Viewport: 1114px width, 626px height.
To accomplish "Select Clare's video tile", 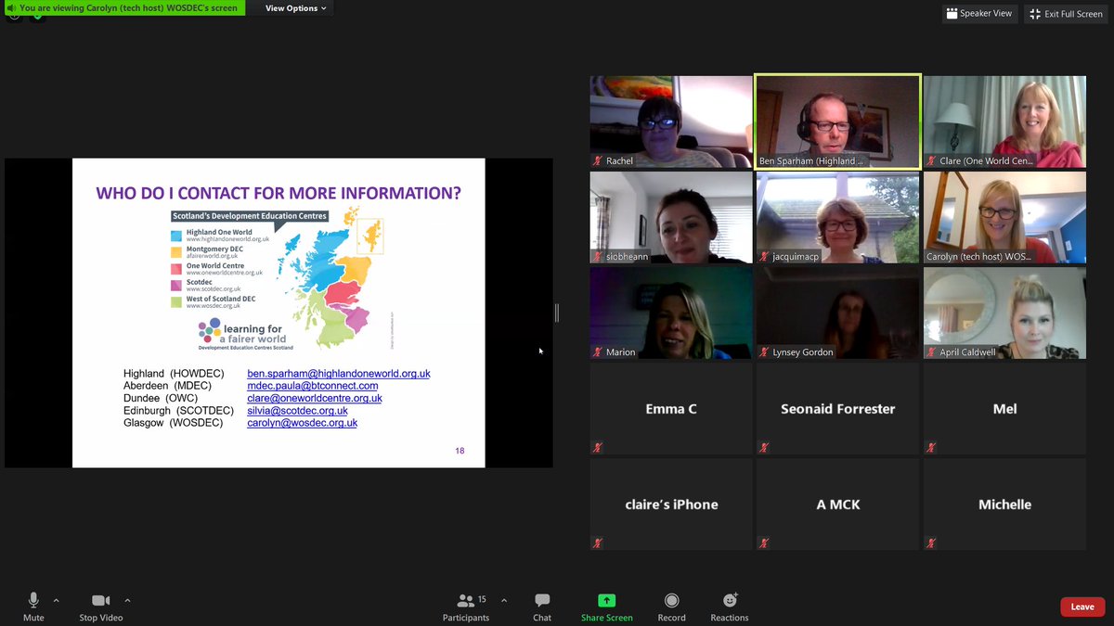I will [x=1004, y=121].
